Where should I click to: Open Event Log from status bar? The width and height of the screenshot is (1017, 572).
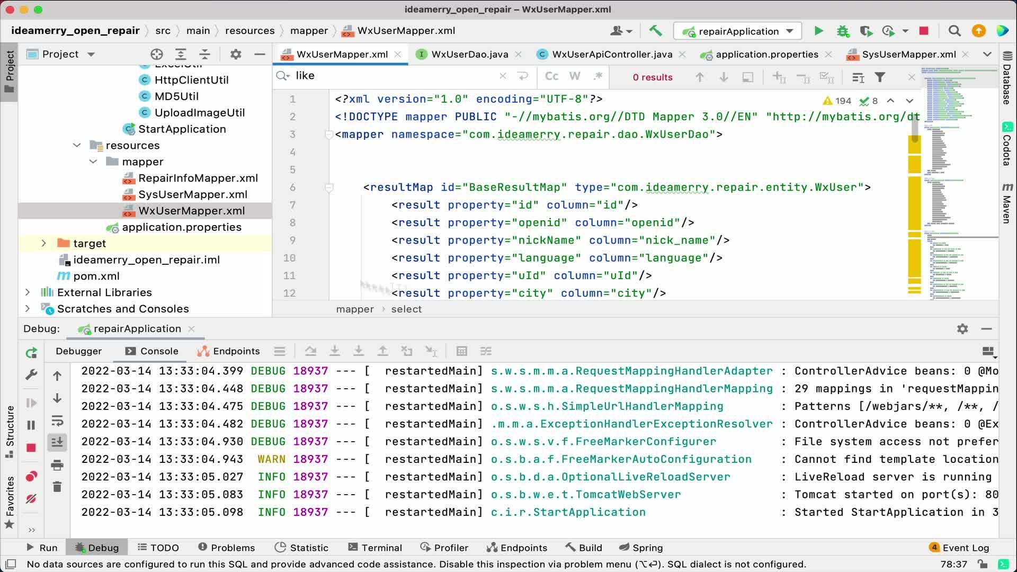(x=959, y=548)
